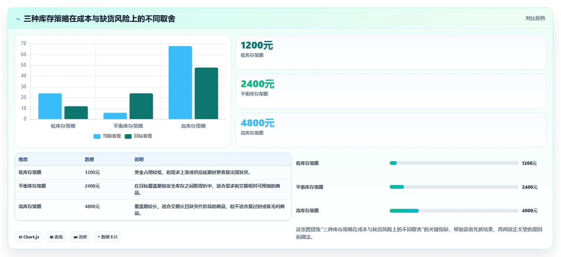Click the 当前表现 bar for 低库存策略
This screenshot has width=561, height=257.
coord(50,106)
